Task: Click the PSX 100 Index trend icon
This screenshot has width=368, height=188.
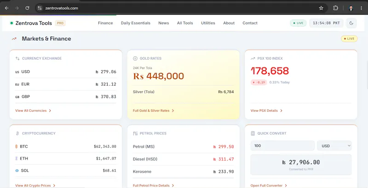Action: 253,58
